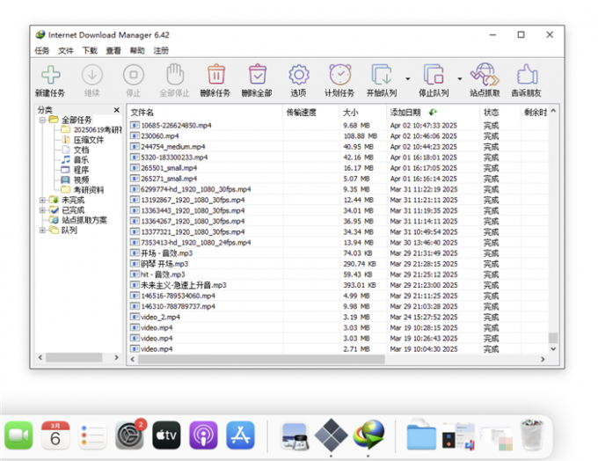Click the 告诉朋友 thumbs-up icon
598x461 pixels.
527,74
